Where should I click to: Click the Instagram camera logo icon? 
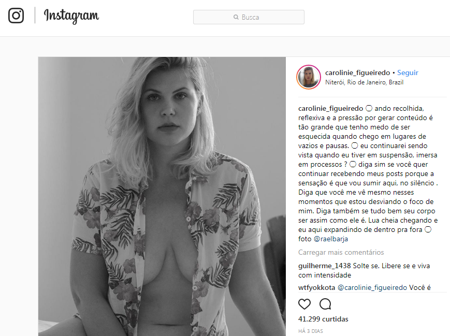coord(16,15)
